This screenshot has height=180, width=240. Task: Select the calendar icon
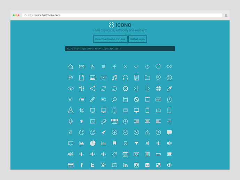pos(125,154)
